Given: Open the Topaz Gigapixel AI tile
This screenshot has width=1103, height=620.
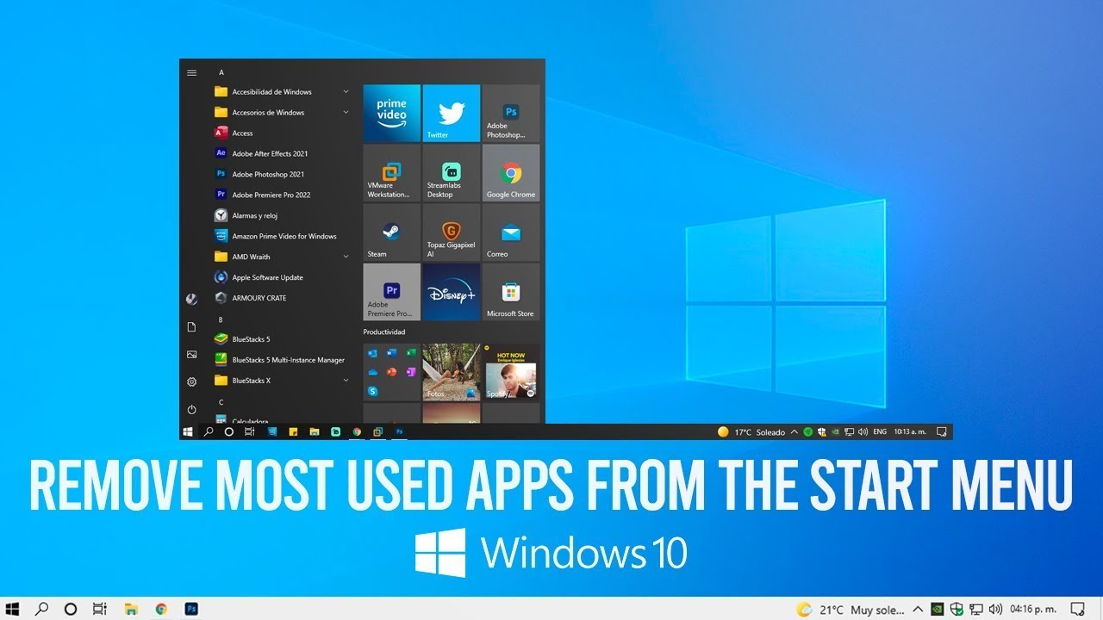Looking at the screenshot, I should pos(452,232).
